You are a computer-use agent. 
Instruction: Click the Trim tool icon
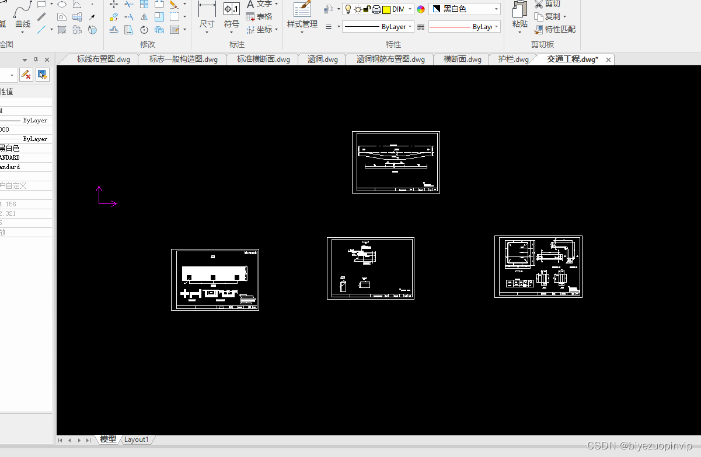pos(129,4)
